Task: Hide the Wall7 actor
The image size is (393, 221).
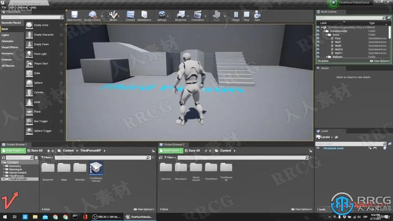Action: coord(318,42)
